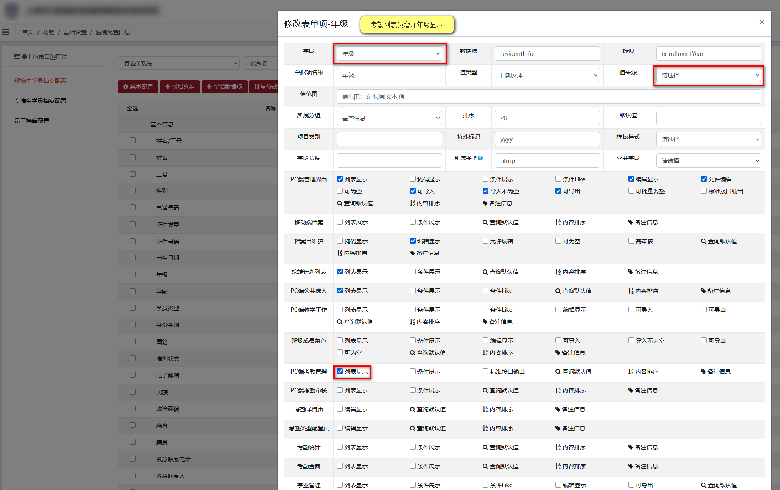780x490 pixels.
Task: Click 内容排序 in PC端考勤管理 row
Action: tap(644, 372)
